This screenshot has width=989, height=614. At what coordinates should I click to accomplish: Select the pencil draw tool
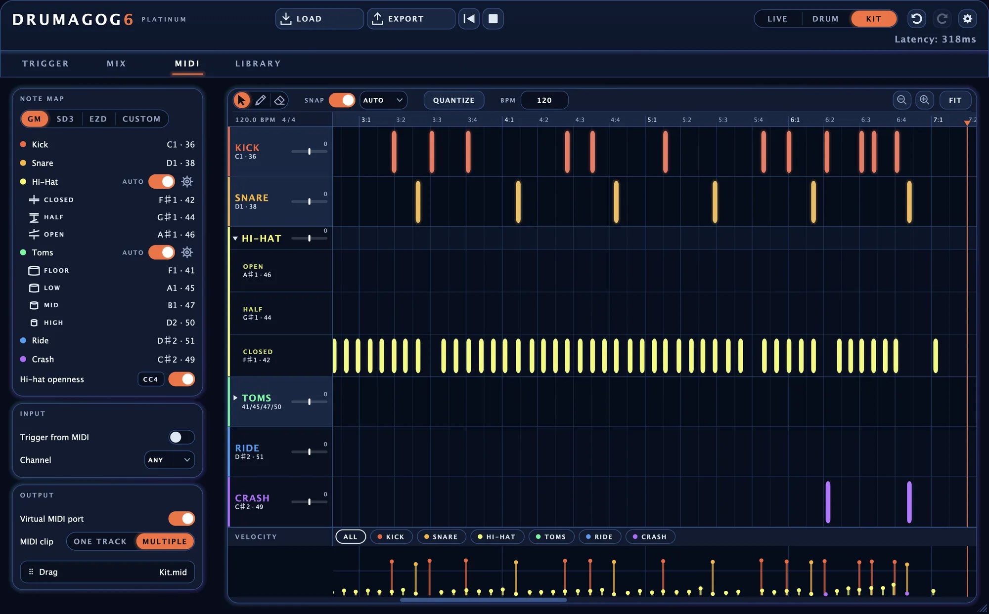click(x=261, y=100)
